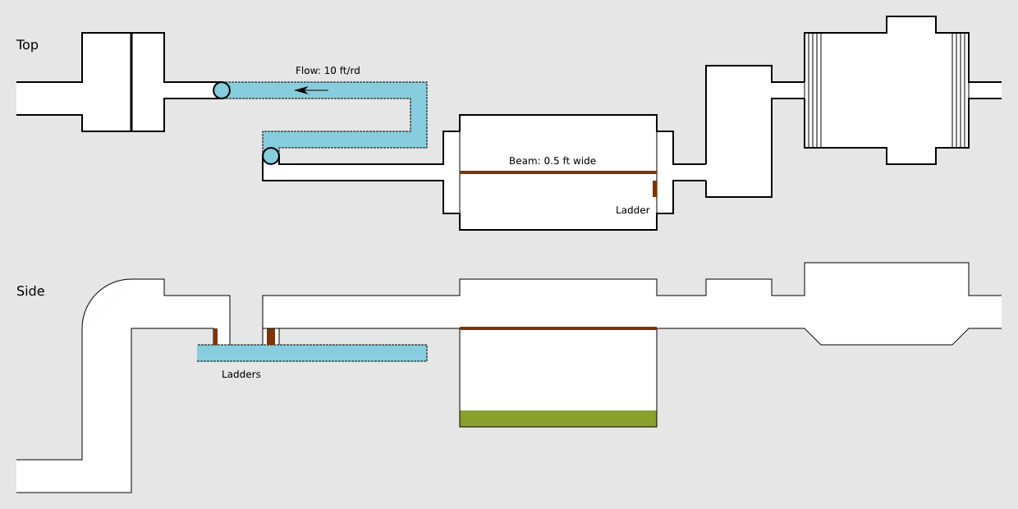Click the left ladder in side view
The width and height of the screenshot is (1018, 509).
click(215, 337)
